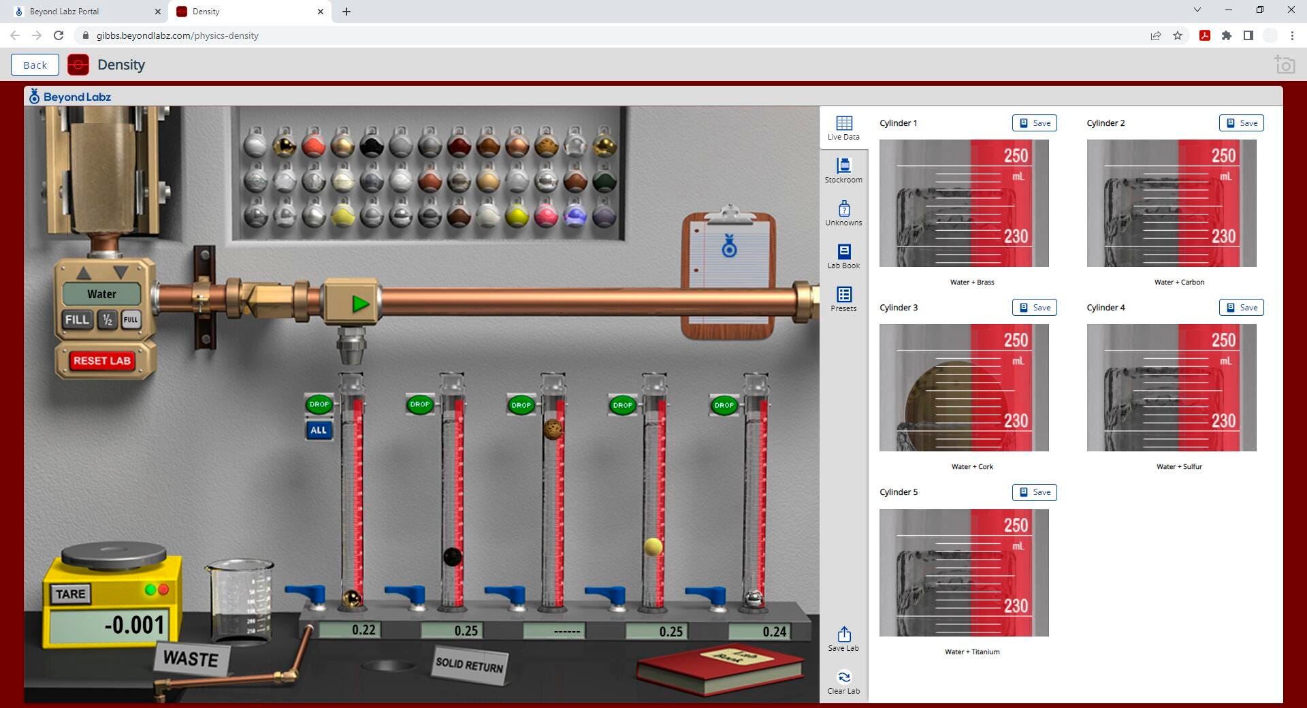Open the Chrome tab search dropdown

[1197, 10]
